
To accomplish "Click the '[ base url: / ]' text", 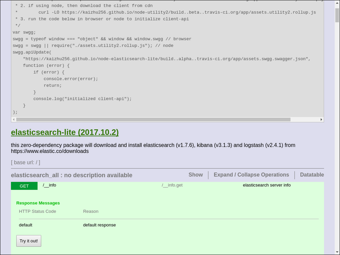I will [26, 162].
